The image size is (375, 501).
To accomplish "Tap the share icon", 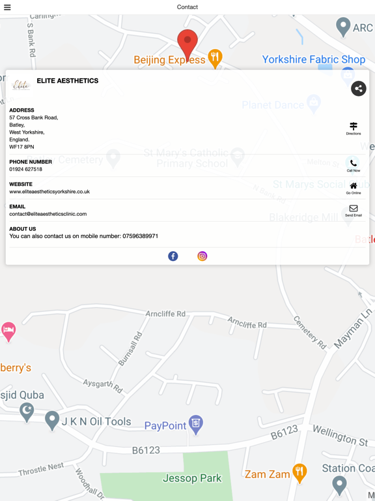I will pyautogui.click(x=359, y=89).
